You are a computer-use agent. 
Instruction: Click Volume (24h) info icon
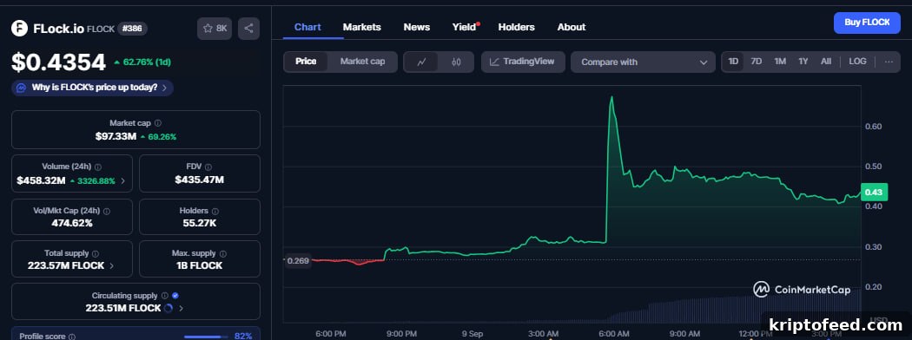coord(97,167)
